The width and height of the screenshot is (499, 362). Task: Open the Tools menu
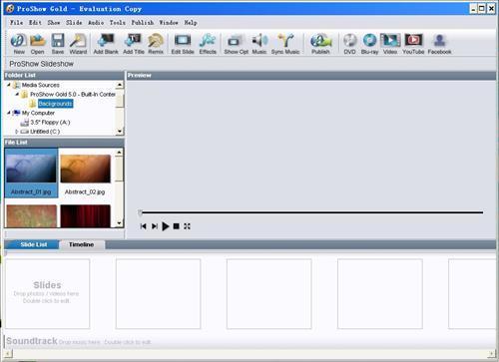118,23
